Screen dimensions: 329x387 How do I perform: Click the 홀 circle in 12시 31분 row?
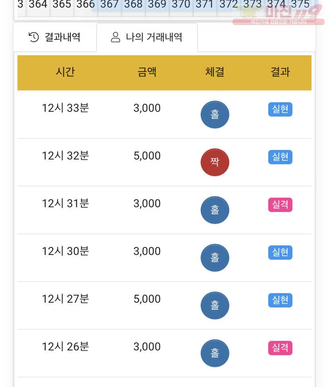point(215,210)
